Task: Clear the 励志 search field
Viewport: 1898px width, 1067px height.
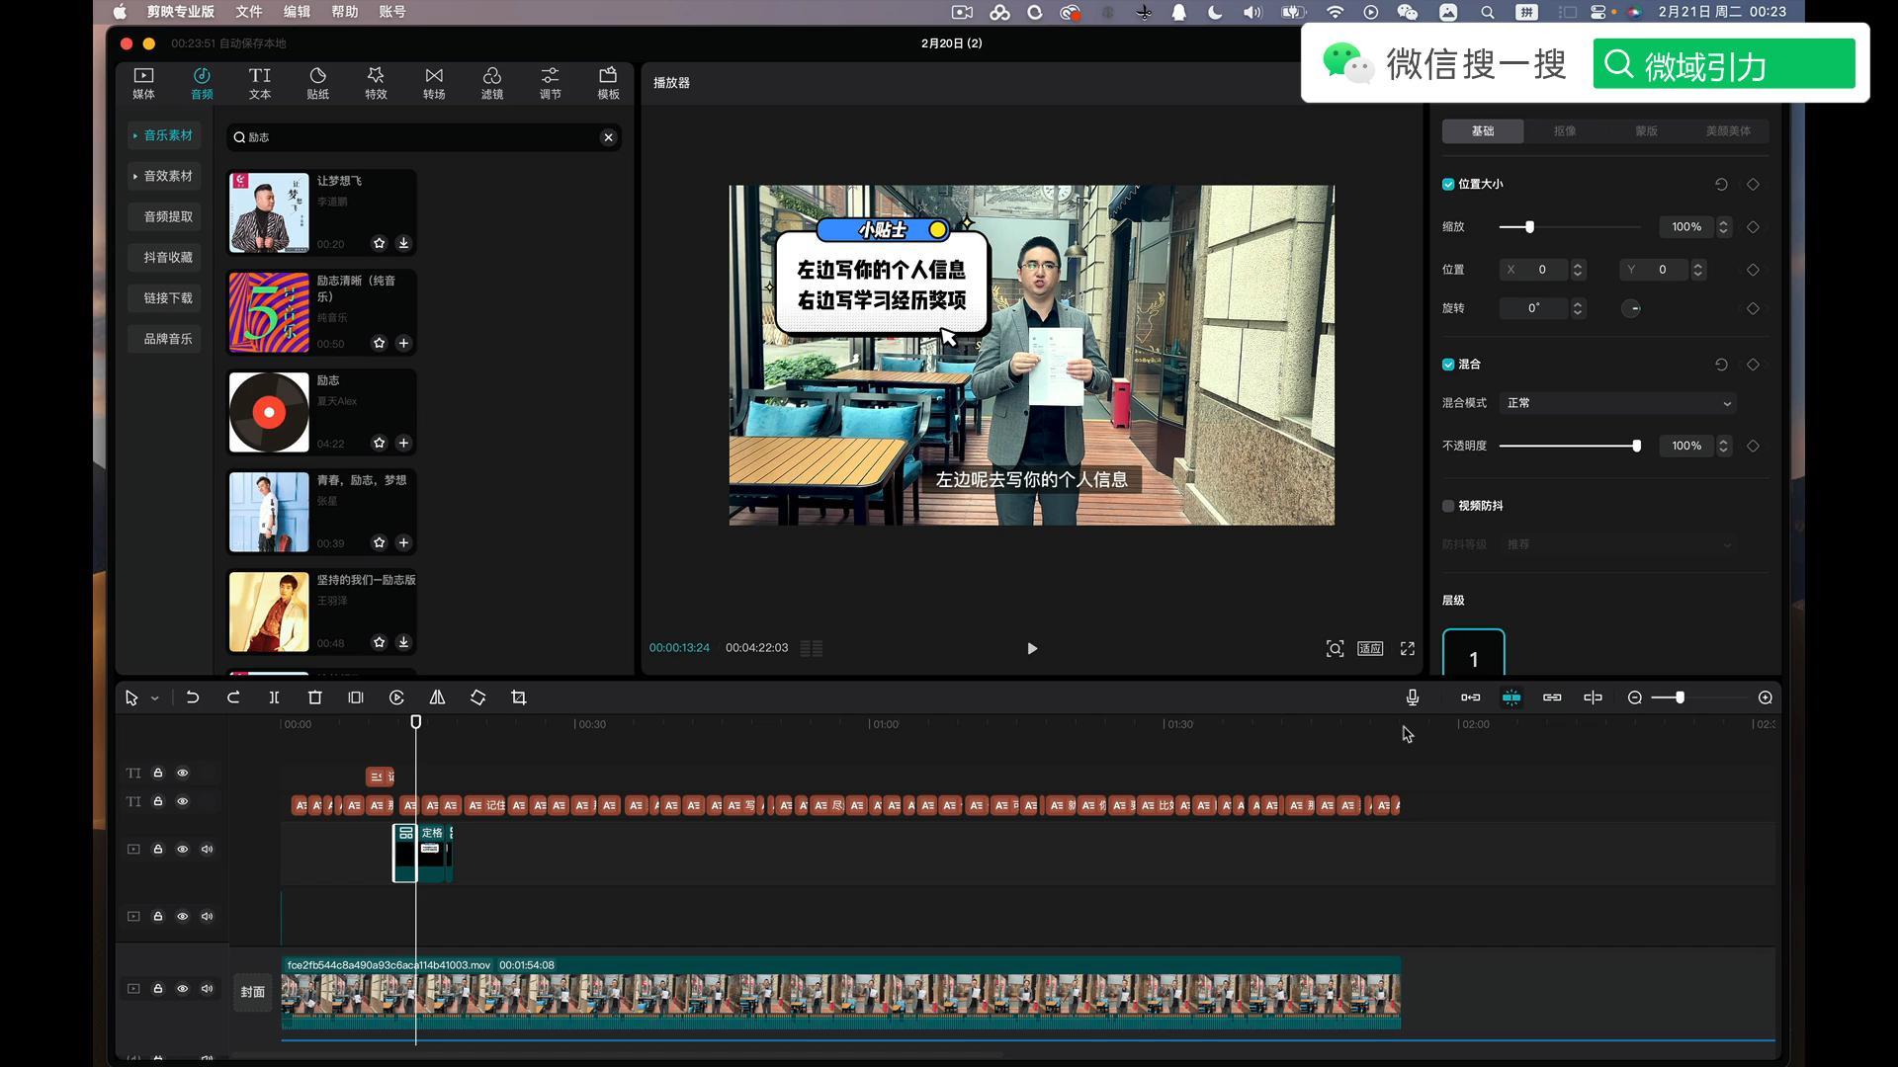Action: coord(609,137)
